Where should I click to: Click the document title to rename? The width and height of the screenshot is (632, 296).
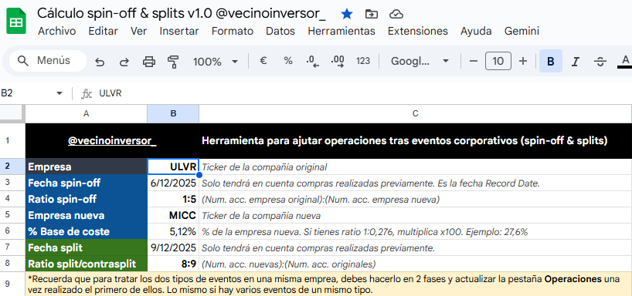(182, 13)
